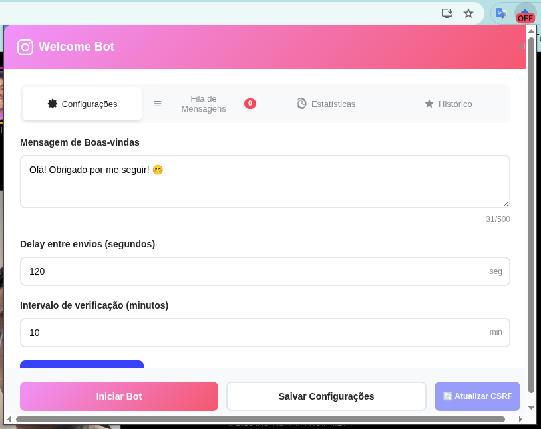Viewport: 541px width, 429px height.
Task: Open the Google Translate extension icon
Action: [500, 13]
